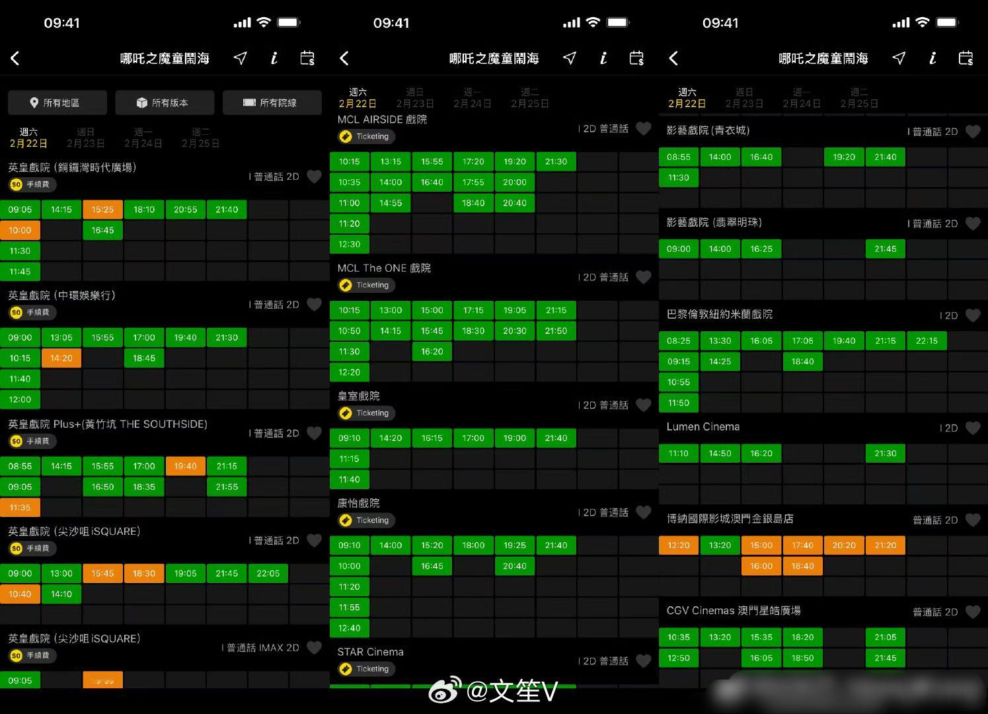Favorite 英皇戲院 Plus+ THE SOUTHSIDE heart
The height and width of the screenshot is (714, 988).
pyautogui.click(x=315, y=433)
